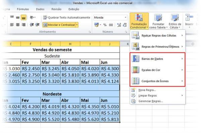Click the Formatação Condicional icon
This screenshot has width=201, height=133.
tap(139, 21)
